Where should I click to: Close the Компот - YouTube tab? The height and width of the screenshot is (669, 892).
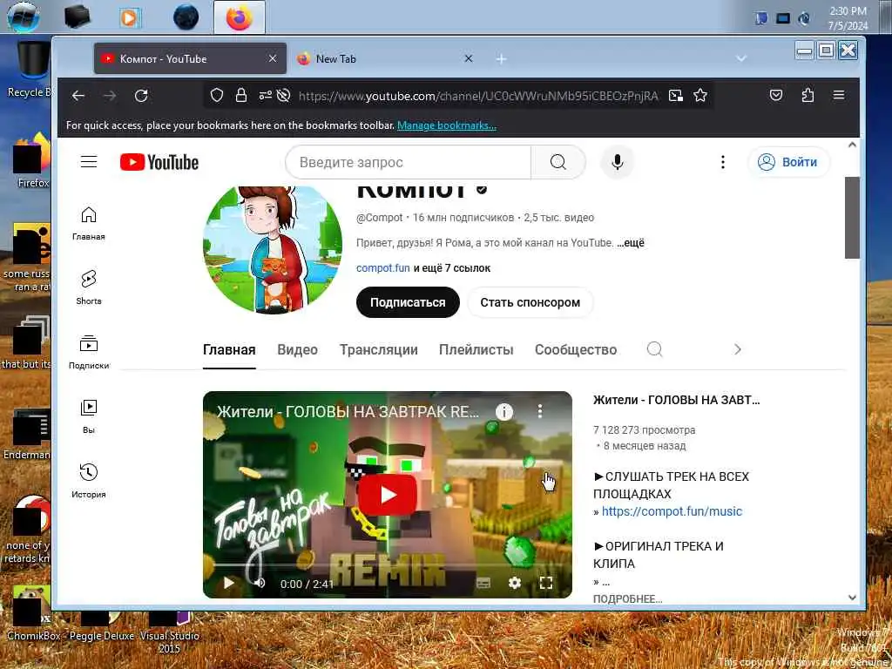273,58
